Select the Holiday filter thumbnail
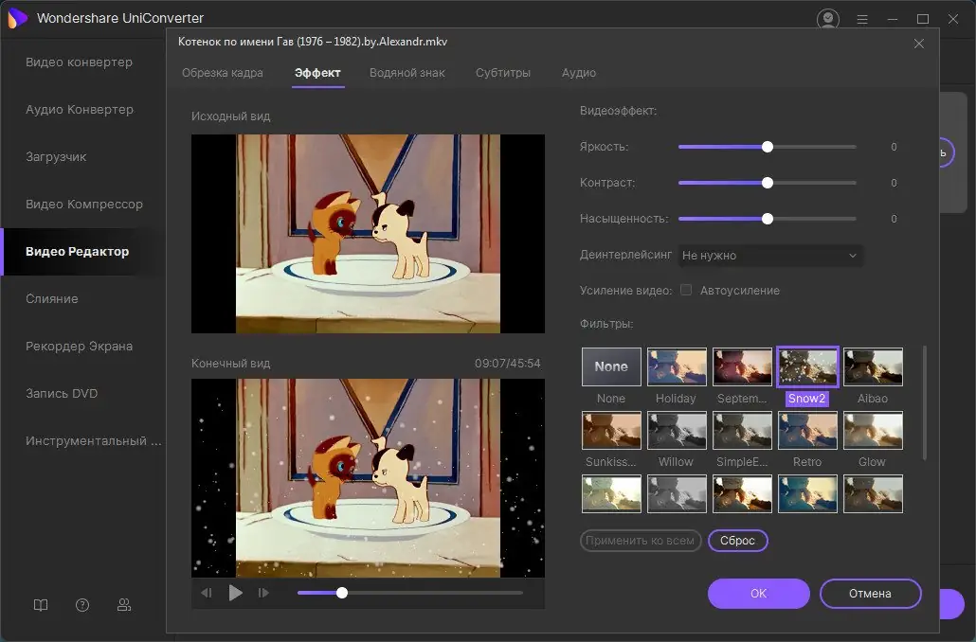Screen dimensions: 976x642 pos(676,367)
